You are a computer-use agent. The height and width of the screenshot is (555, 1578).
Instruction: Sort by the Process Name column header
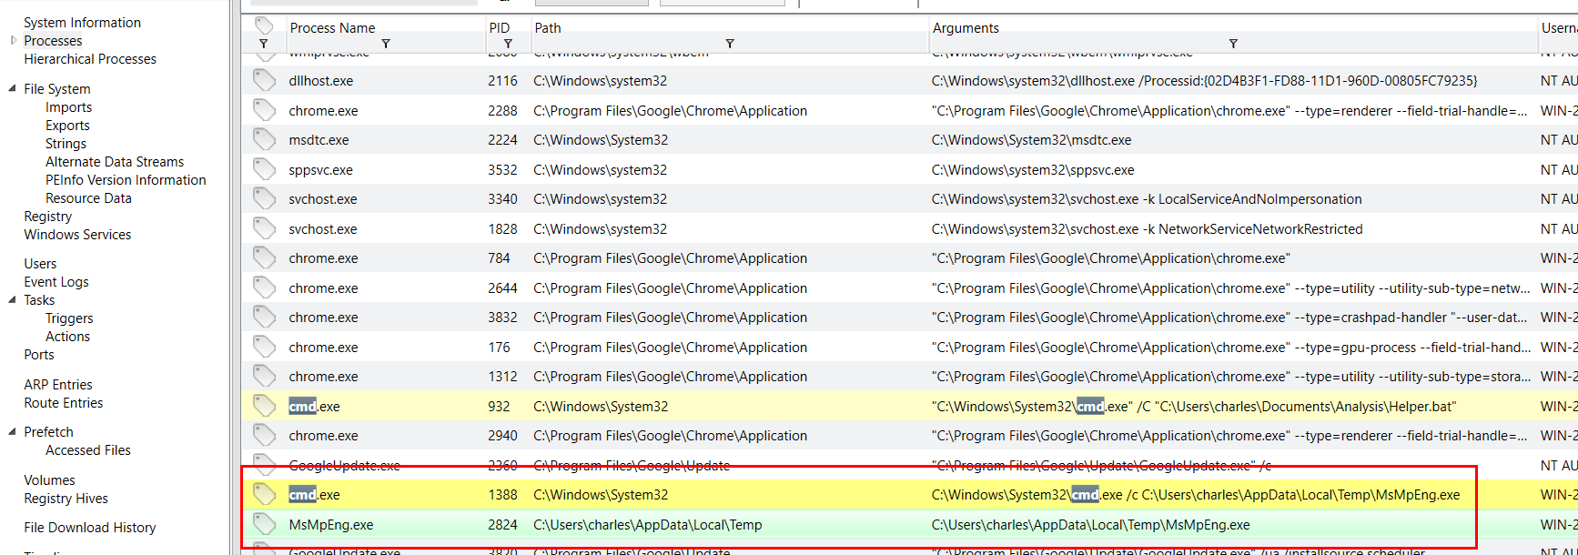tap(332, 28)
